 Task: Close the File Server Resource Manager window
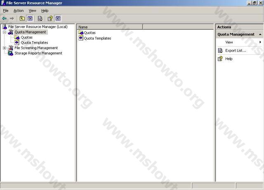point(260,3)
